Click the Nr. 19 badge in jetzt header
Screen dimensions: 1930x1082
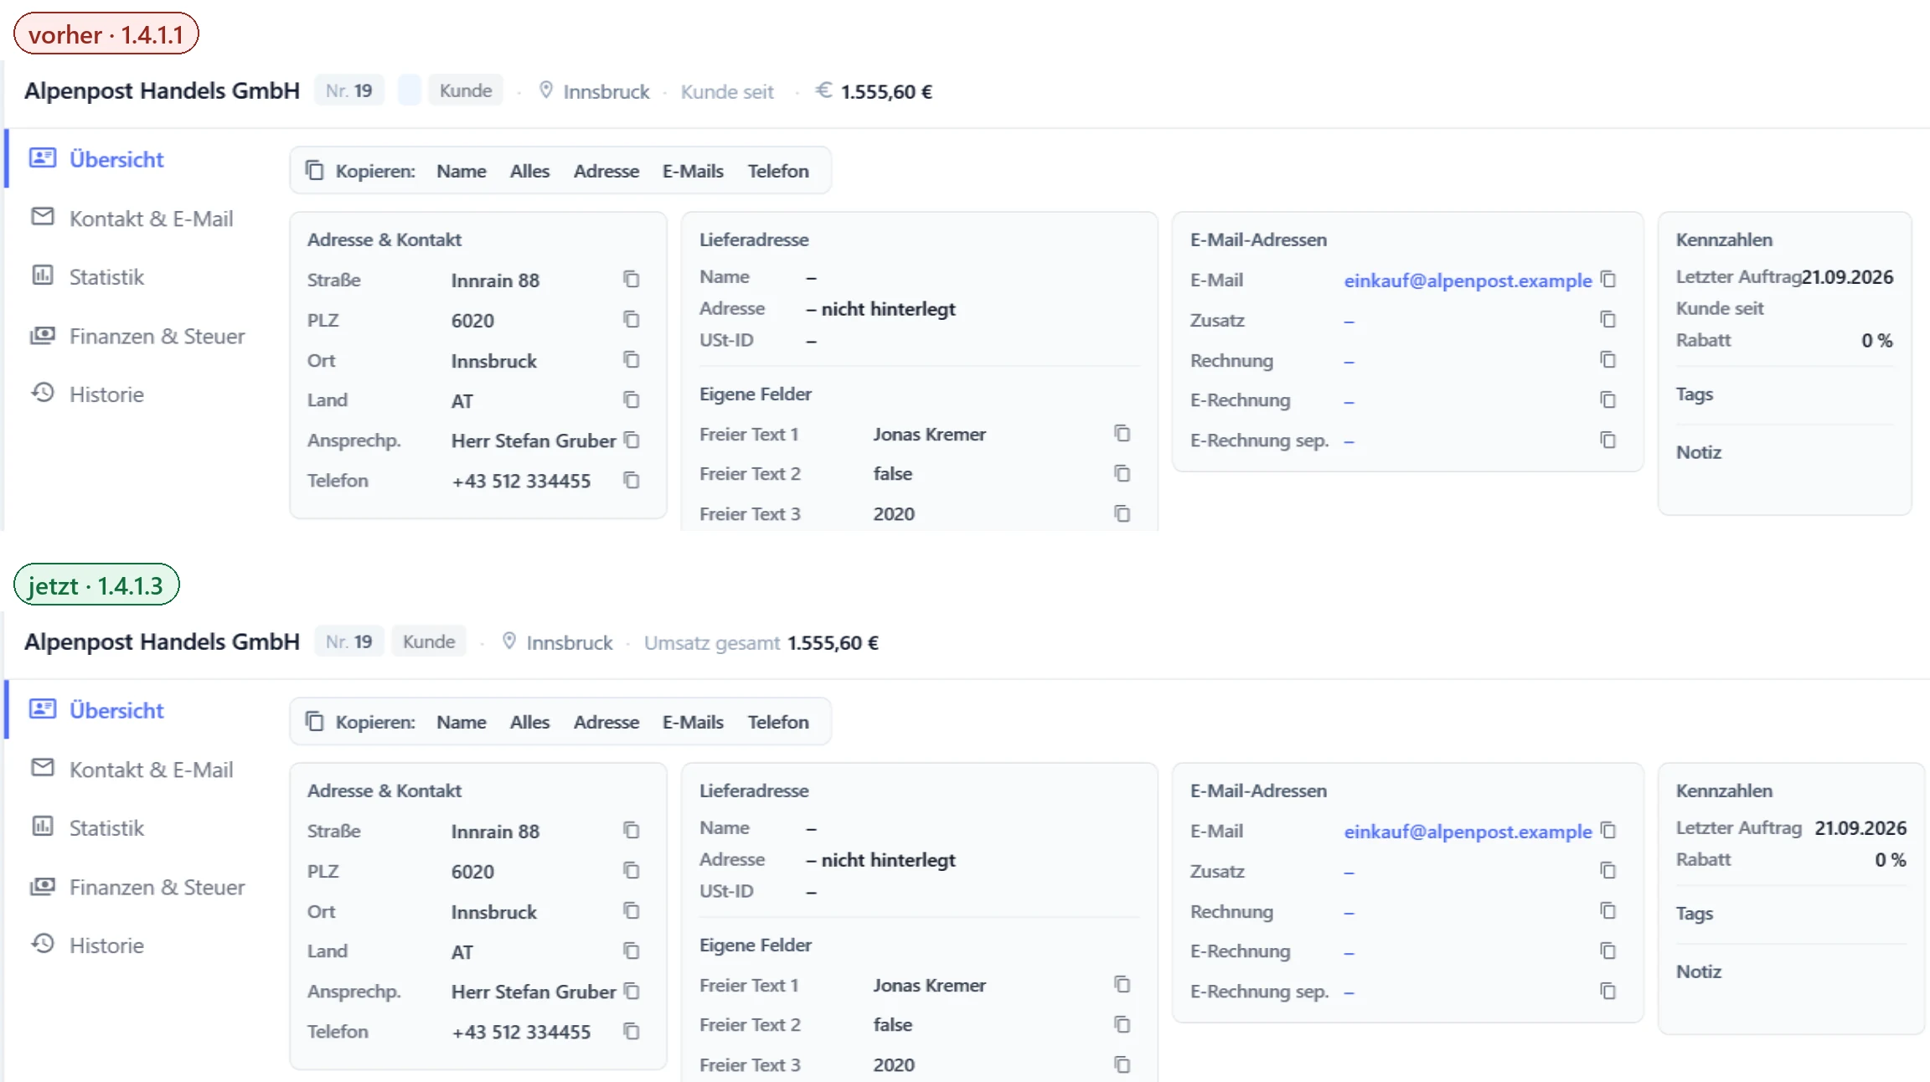tap(349, 641)
